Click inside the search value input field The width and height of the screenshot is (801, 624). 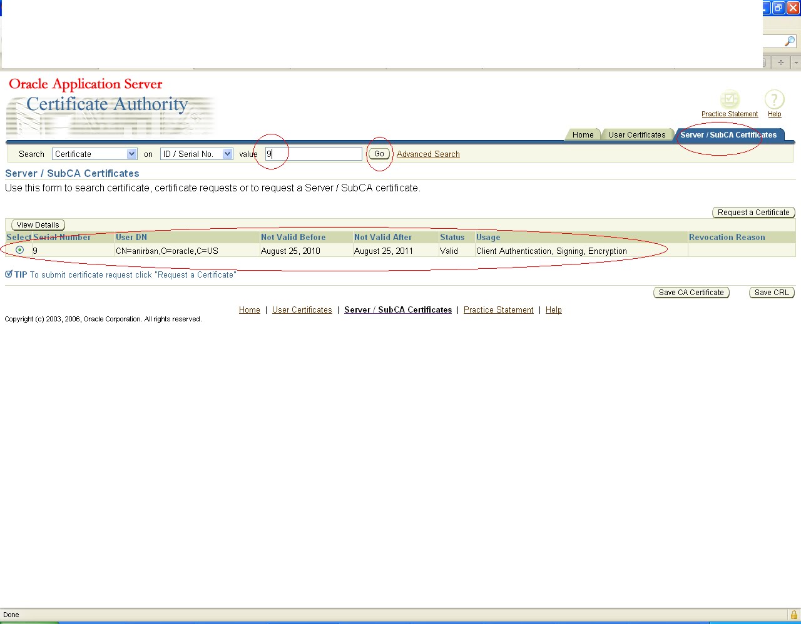pyautogui.click(x=313, y=154)
